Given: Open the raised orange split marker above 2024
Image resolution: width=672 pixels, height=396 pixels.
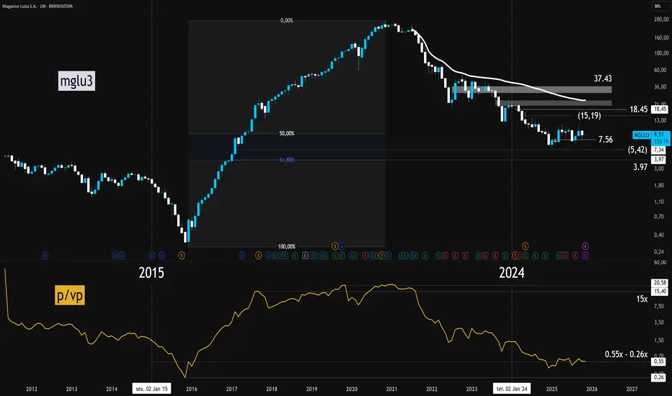Looking at the screenshot, I should tap(525, 246).
